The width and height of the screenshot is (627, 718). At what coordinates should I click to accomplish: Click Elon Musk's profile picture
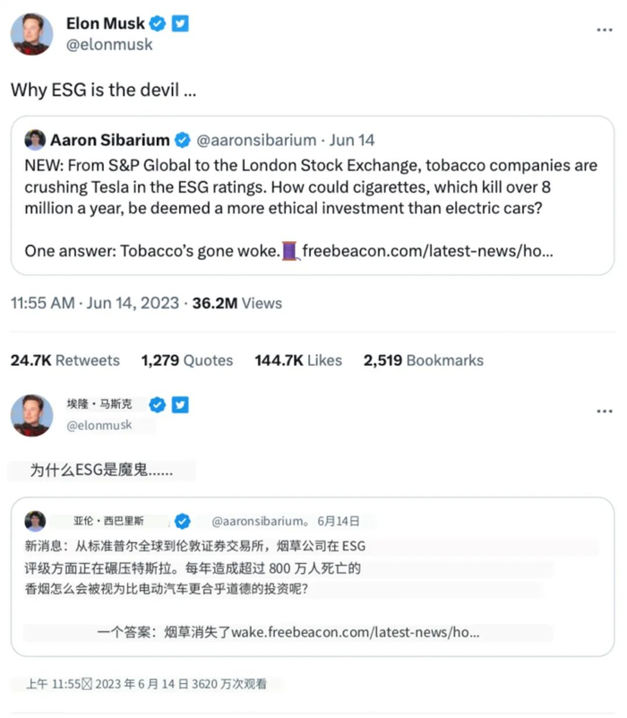point(31,32)
